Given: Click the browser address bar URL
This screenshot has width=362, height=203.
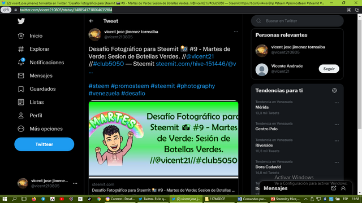Looking at the screenshot, I should tap(66, 10).
